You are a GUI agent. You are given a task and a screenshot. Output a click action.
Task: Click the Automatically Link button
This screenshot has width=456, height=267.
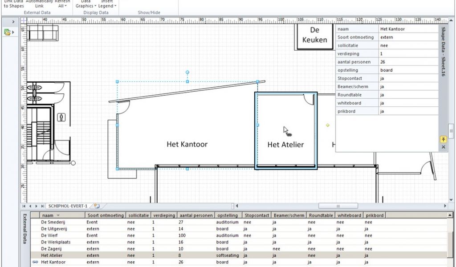pos(39,4)
